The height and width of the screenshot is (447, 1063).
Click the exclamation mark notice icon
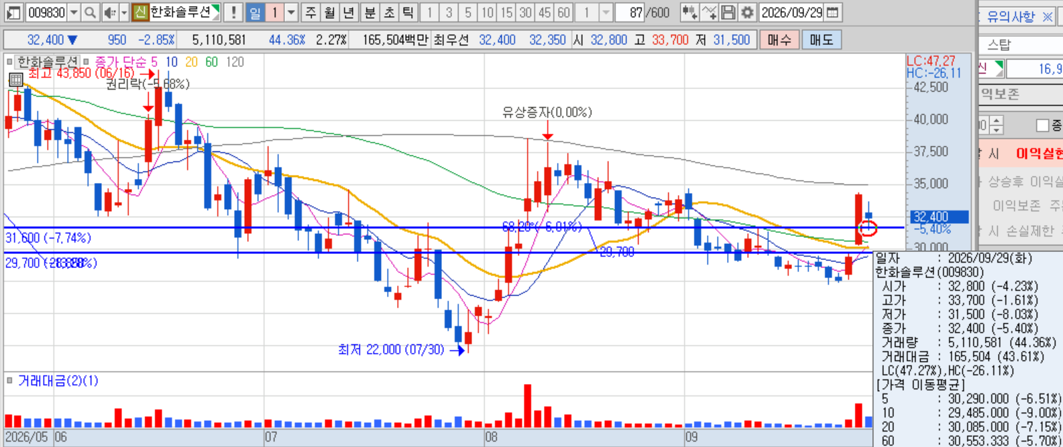point(233,12)
